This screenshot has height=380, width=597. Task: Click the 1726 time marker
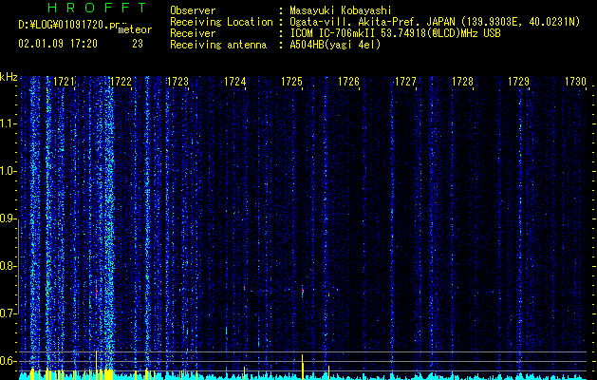(x=348, y=82)
